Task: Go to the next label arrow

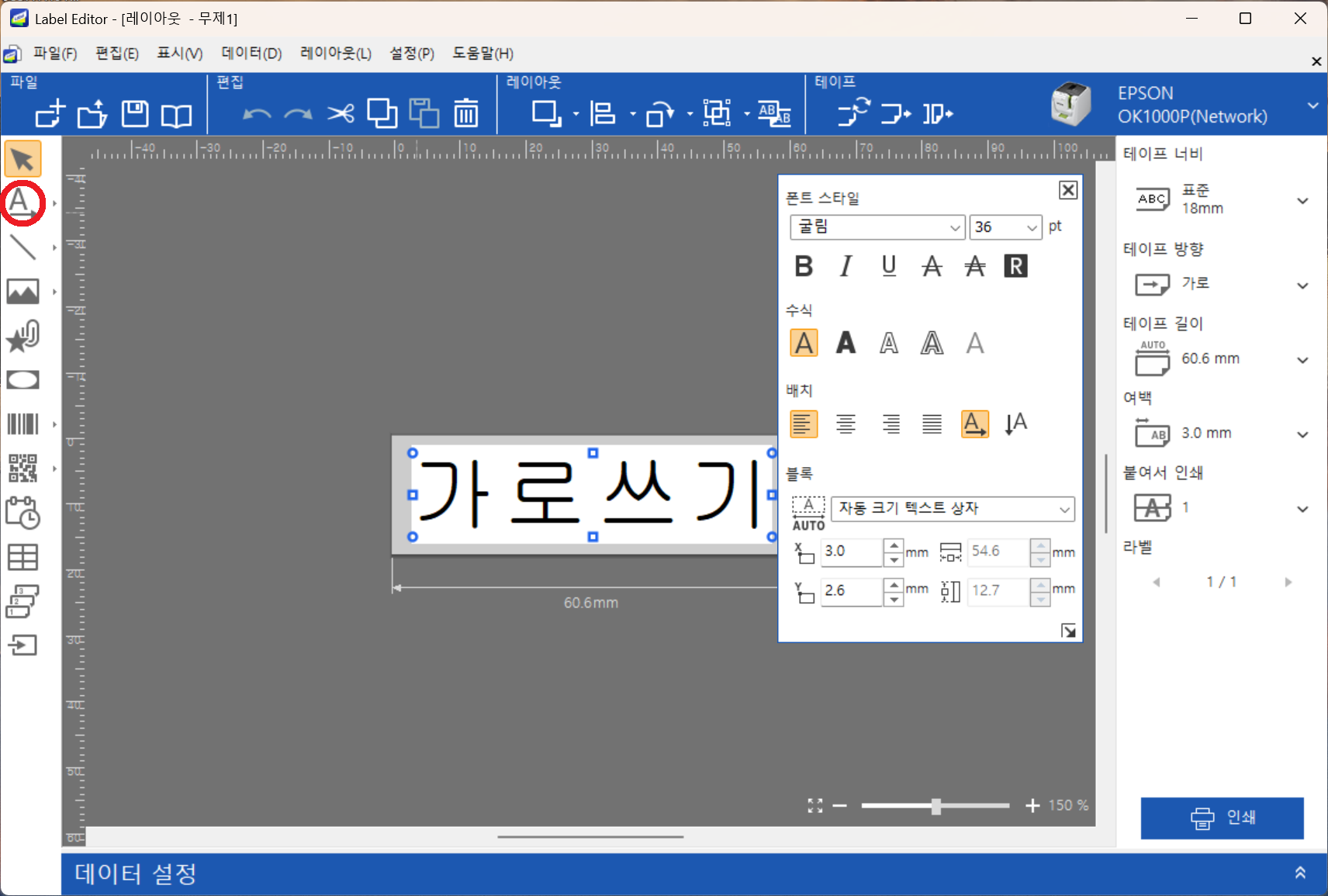Action: click(x=1288, y=582)
